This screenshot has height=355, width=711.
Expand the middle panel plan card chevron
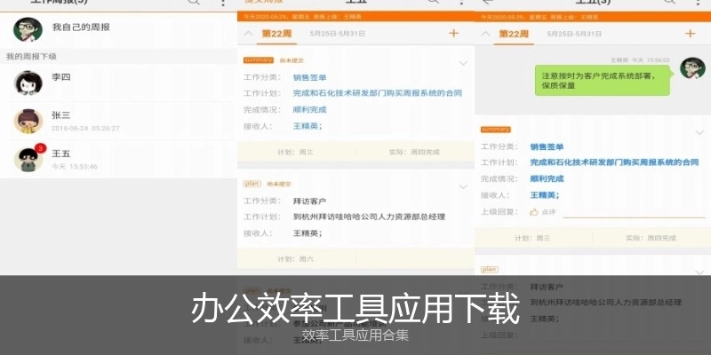coord(463,186)
